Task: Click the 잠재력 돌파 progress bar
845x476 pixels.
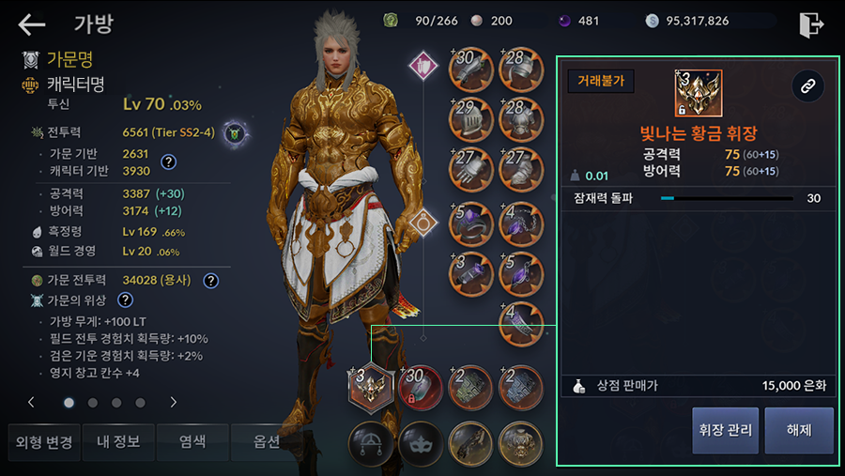Action: point(727,198)
